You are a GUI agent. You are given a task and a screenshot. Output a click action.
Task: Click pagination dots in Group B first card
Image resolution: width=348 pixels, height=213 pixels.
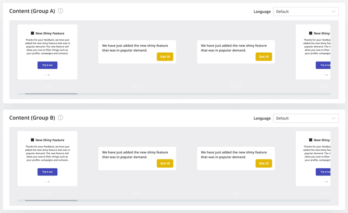tap(47, 182)
